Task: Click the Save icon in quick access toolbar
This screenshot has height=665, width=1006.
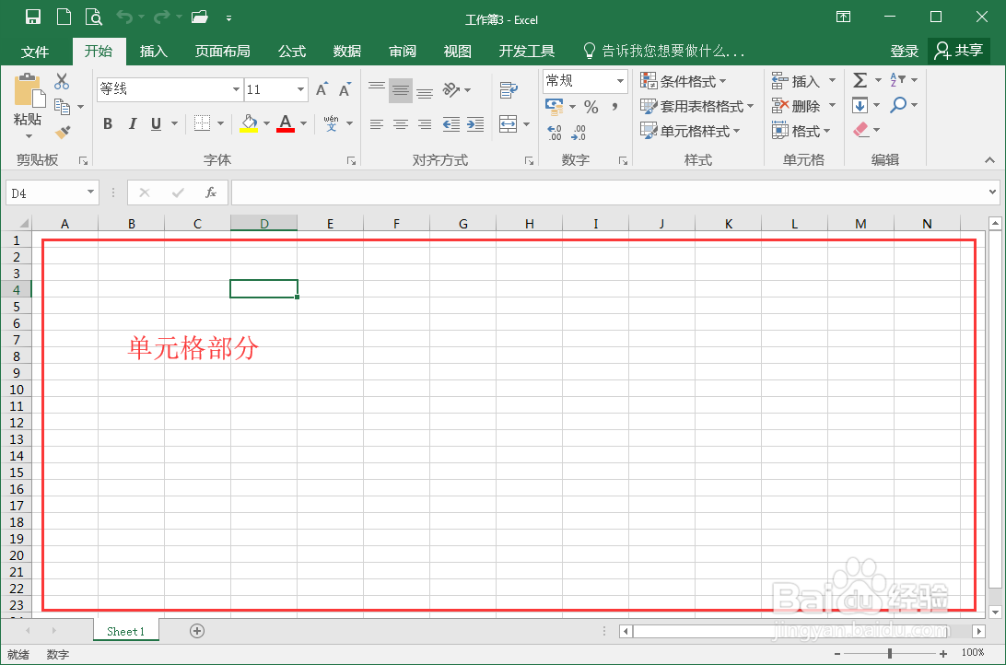Action: click(x=33, y=17)
